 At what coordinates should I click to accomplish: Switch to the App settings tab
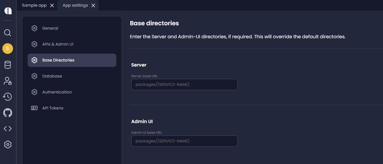pos(75,5)
